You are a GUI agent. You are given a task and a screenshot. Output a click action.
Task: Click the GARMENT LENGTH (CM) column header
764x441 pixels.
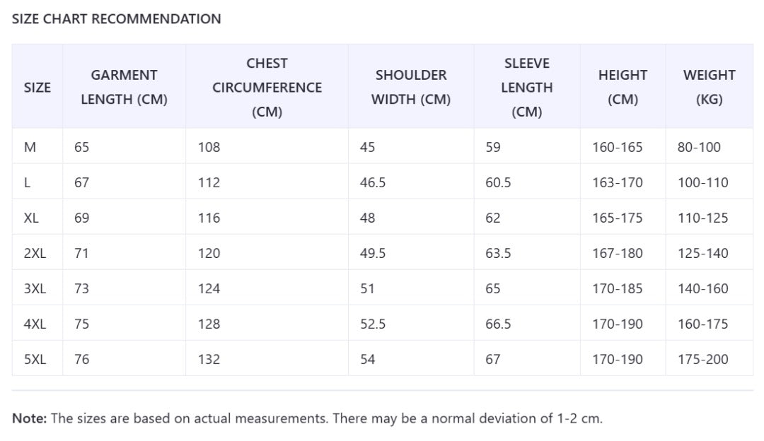click(x=124, y=87)
